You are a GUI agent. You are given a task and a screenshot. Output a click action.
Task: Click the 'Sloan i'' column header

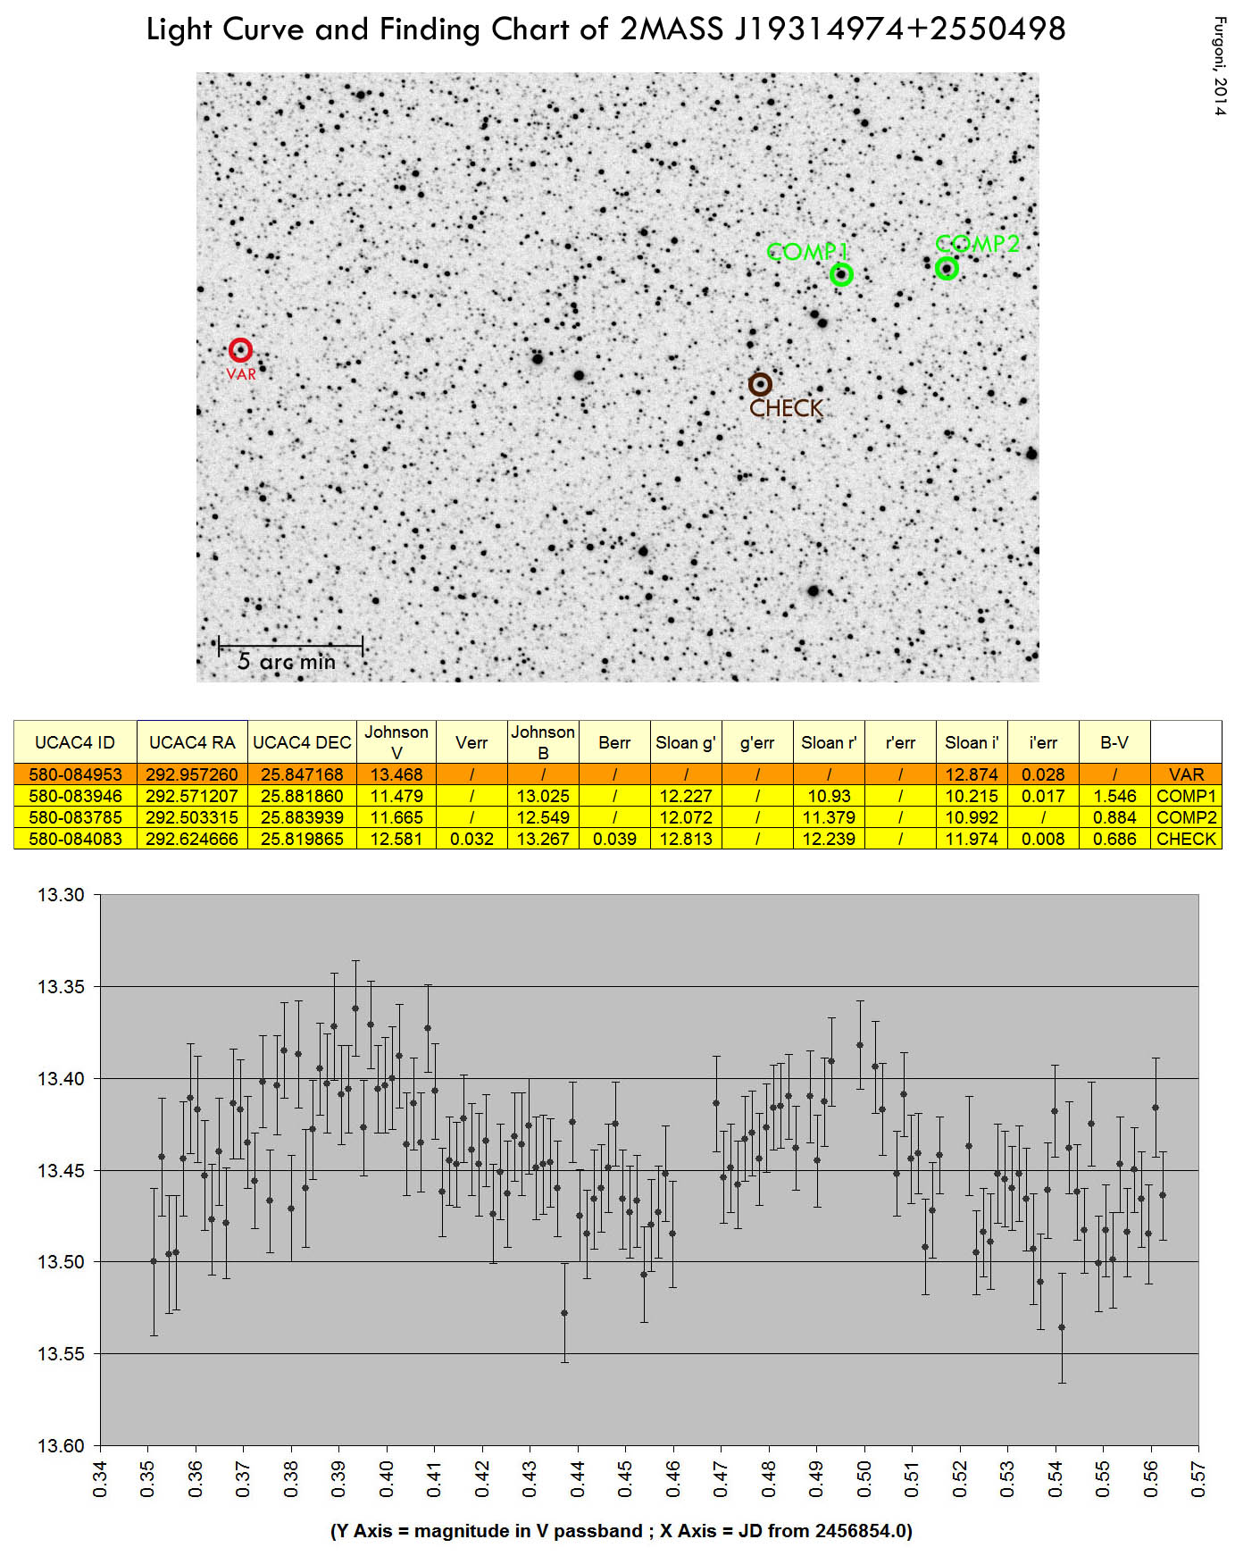pyautogui.click(x=972, y=742)
